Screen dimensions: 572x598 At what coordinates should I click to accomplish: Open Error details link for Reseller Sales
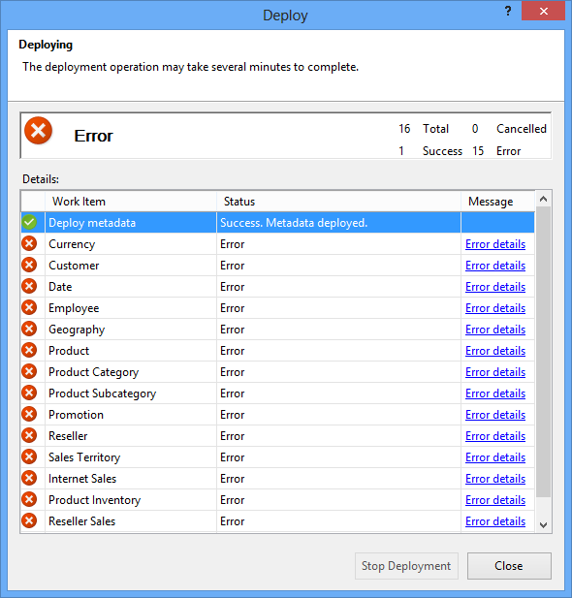coord(495,521)
